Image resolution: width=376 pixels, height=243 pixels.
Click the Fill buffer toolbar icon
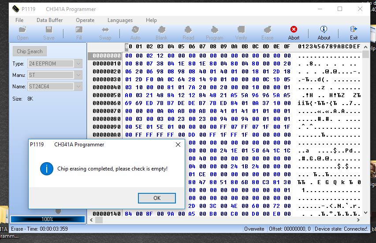tap(79, 33)
